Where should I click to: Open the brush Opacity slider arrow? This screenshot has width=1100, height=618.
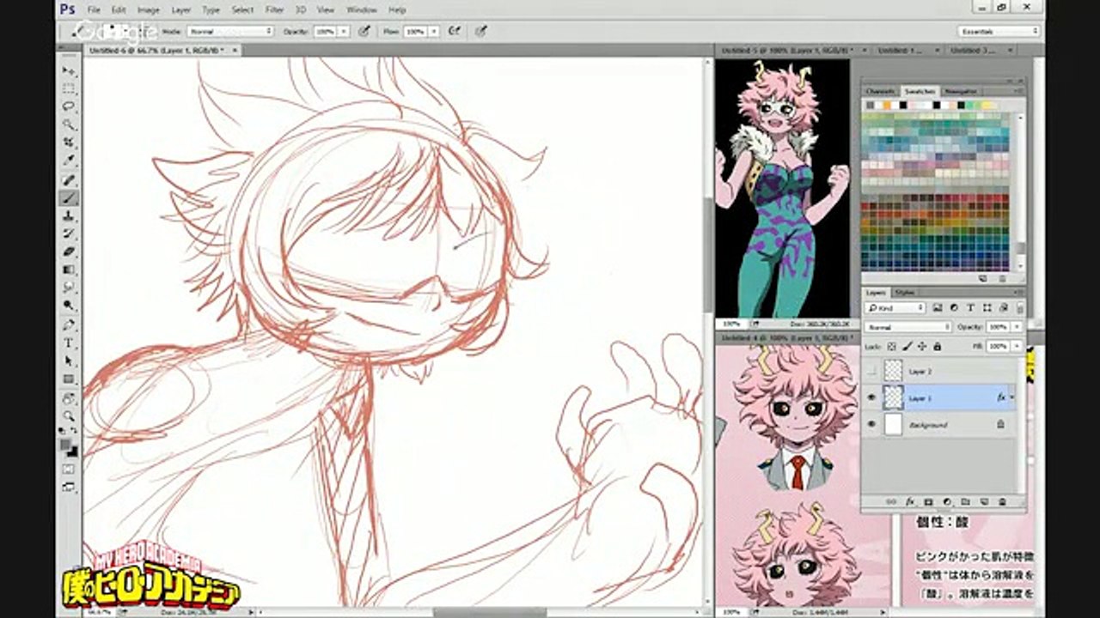pyautogui.click(x=345, y=31)
